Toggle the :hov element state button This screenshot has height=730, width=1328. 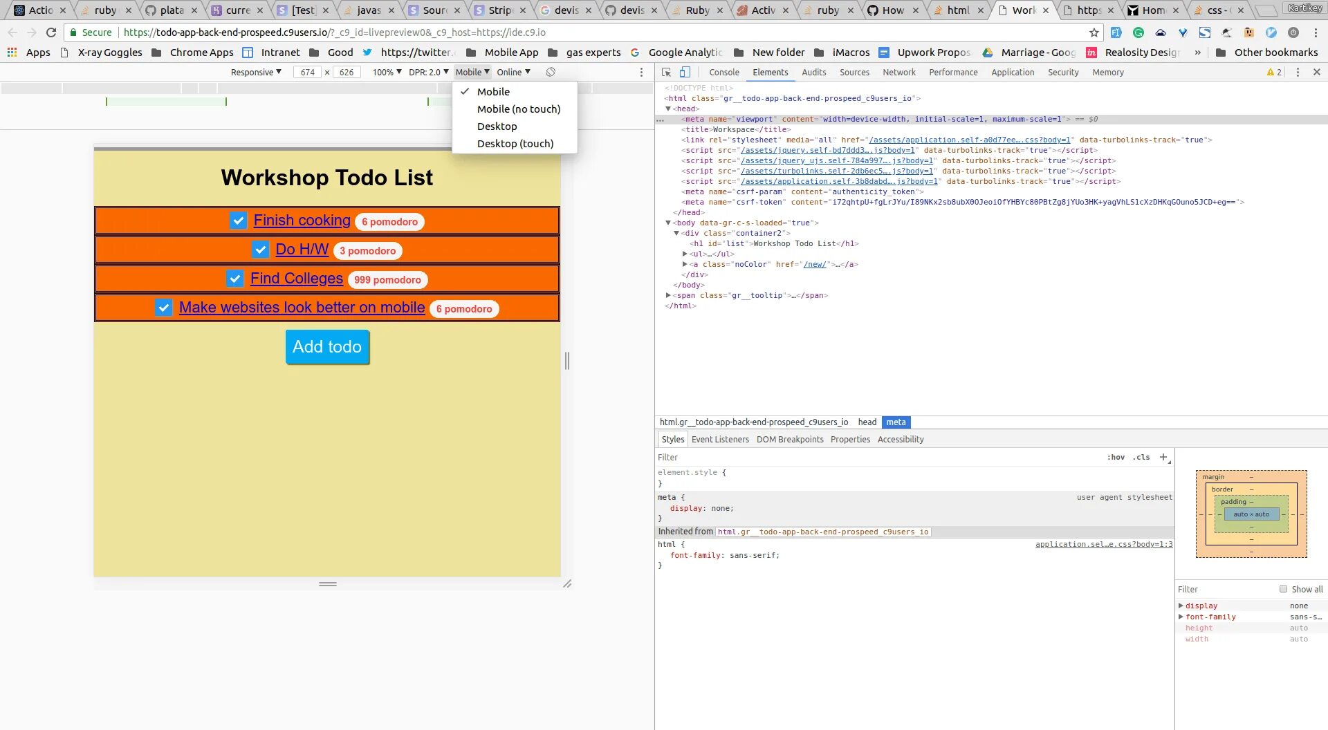(1116, 457)
